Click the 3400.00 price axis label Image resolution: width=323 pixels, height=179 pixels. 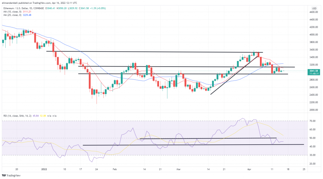314,57
